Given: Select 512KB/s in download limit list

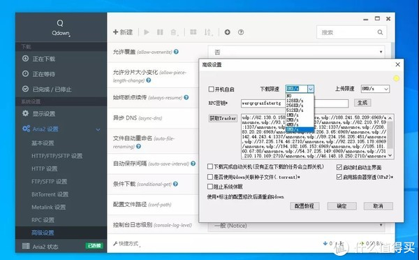Looking at the screenshot, I should click(x=300, y=110).
